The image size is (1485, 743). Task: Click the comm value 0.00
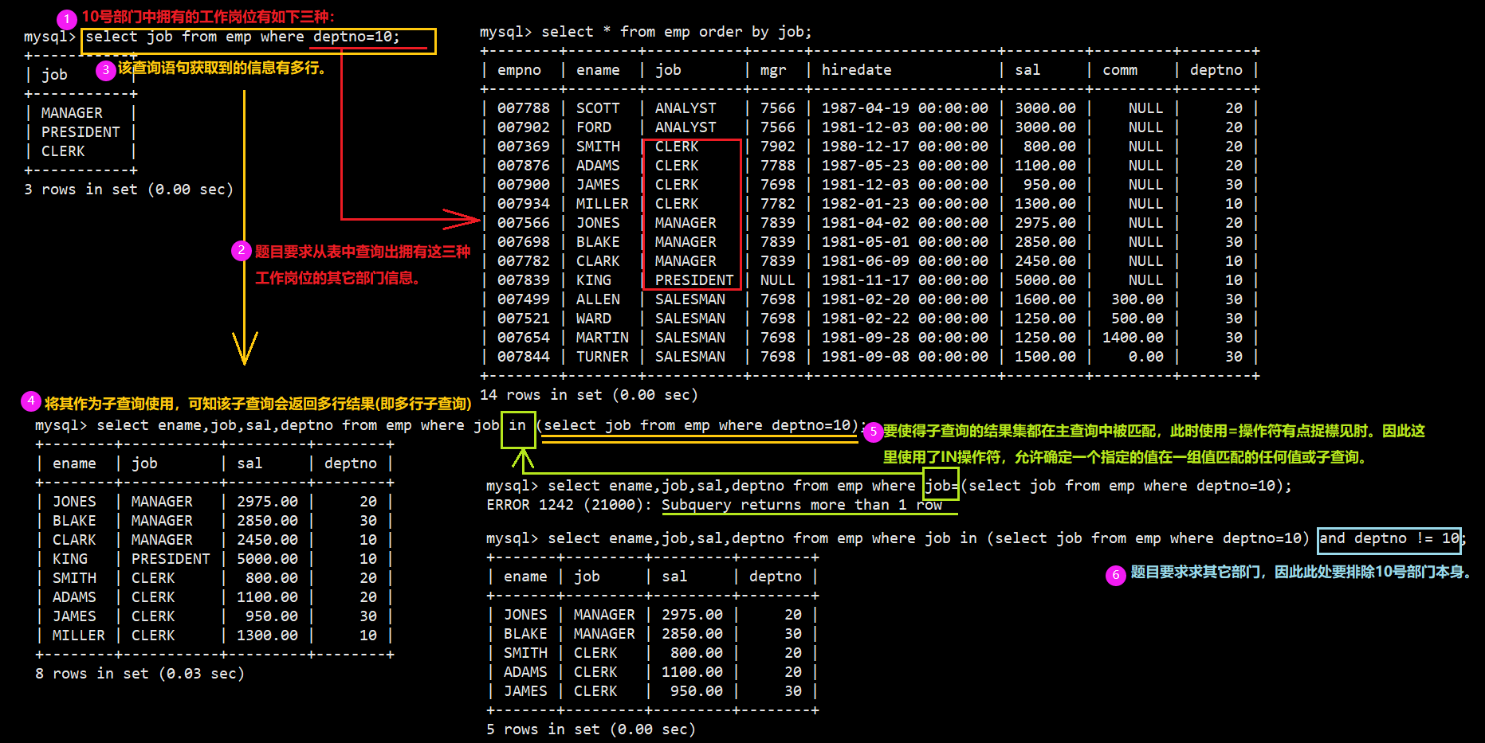tap(1146, 357)
